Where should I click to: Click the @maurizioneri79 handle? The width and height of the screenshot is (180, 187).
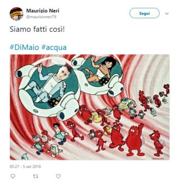click(41, 17)
